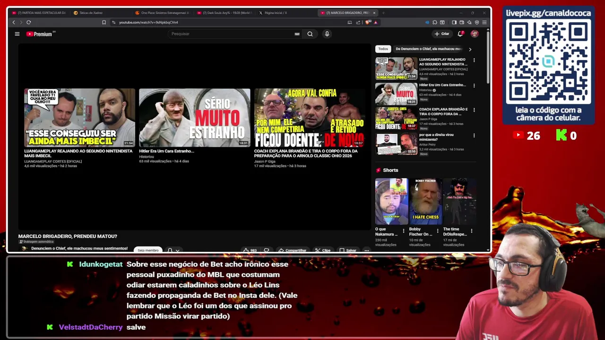
Task: Click the Pesquisar search field
Action: pyautogui.click(x=232, y=34)
